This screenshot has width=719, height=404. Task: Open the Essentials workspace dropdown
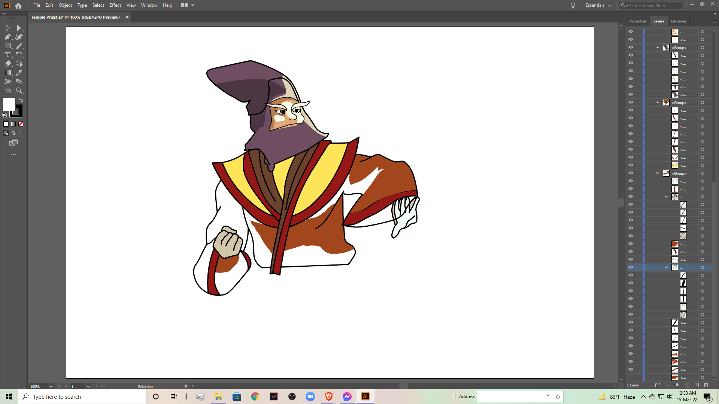click(x=598, y=6)
